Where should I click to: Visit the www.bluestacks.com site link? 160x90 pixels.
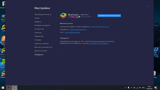pyautogui.click(x=72, y=32)
